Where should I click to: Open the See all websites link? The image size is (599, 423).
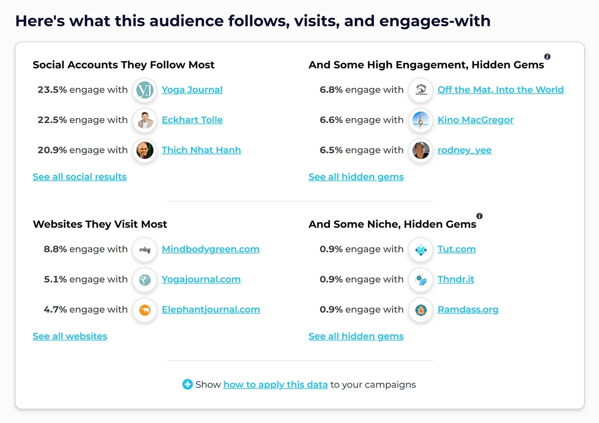tap(70, 336)
